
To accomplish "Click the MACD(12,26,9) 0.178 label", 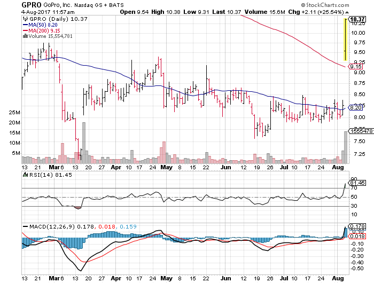I will 61,226.
